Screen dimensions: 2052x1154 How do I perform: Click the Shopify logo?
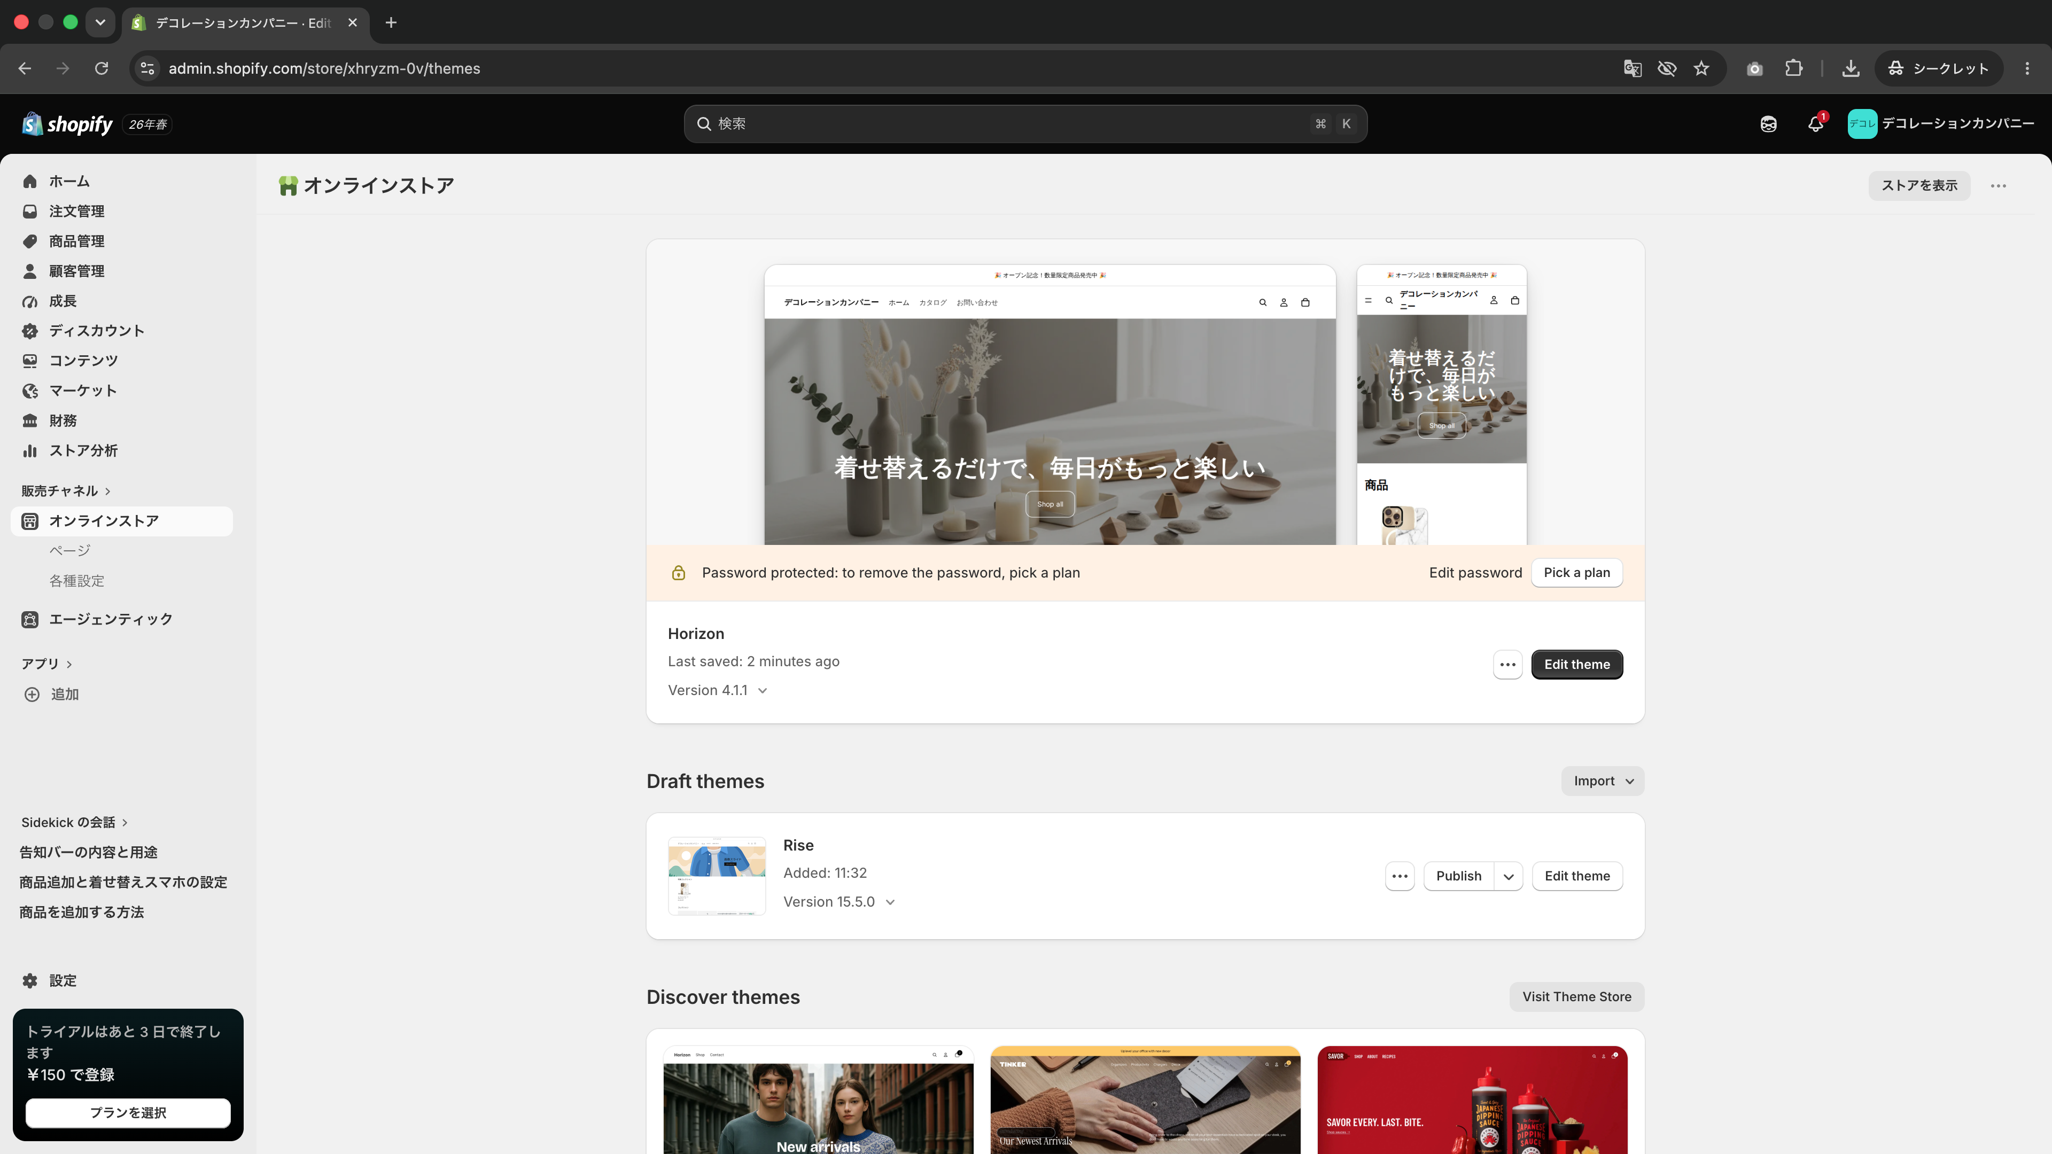[68, 124]
